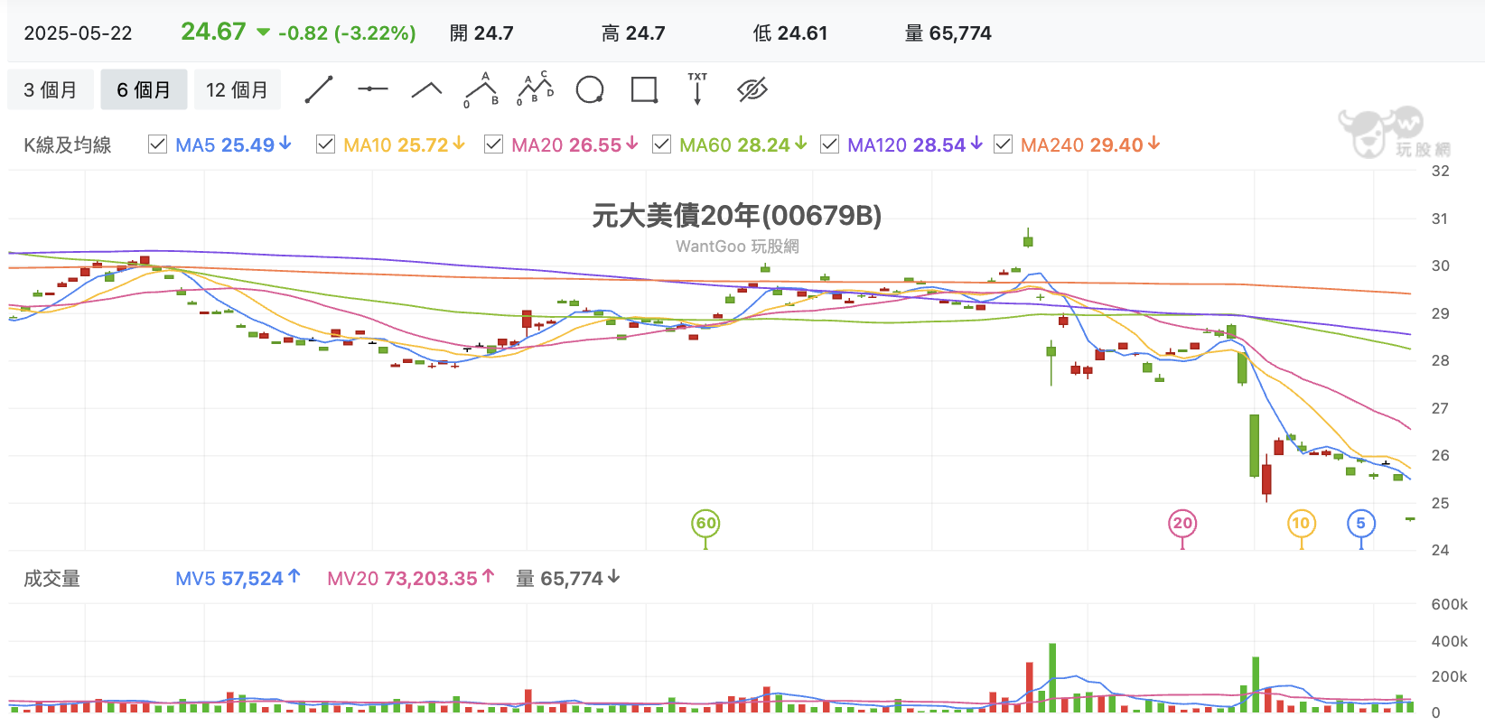The width and height of the screenshot is (1485, 726).
Task: Pick the 0-A-B-C-D wave pattern tool
Action: pos(535,88)
